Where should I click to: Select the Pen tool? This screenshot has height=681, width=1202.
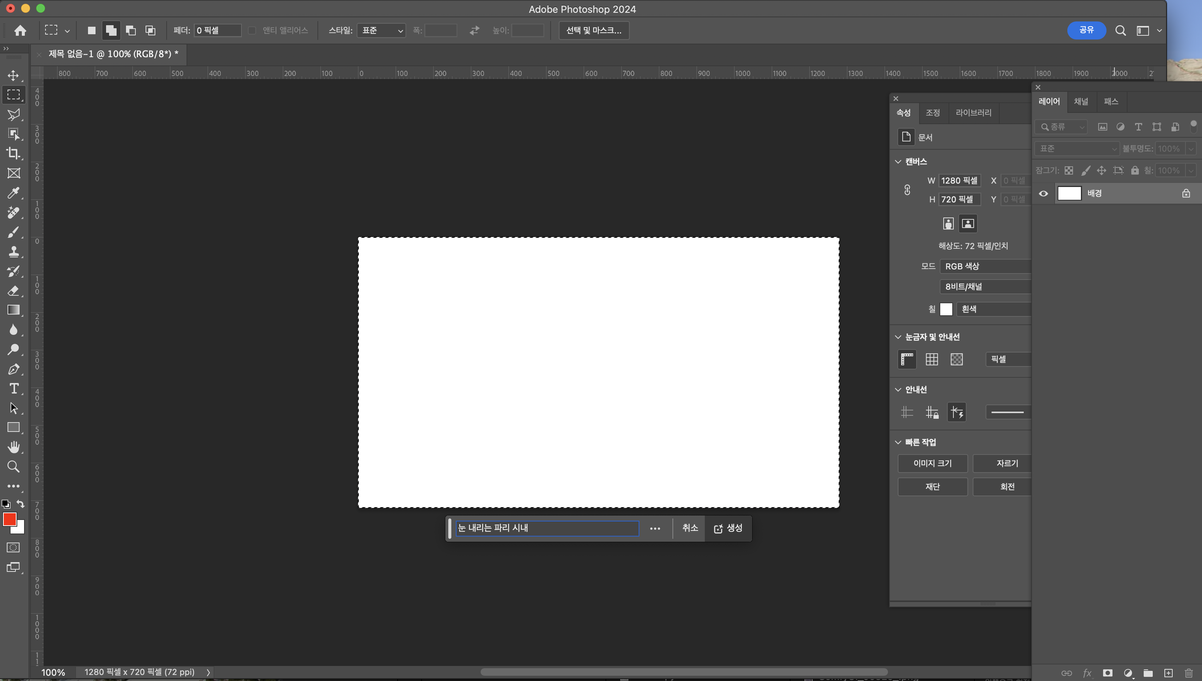coord(13,369)
